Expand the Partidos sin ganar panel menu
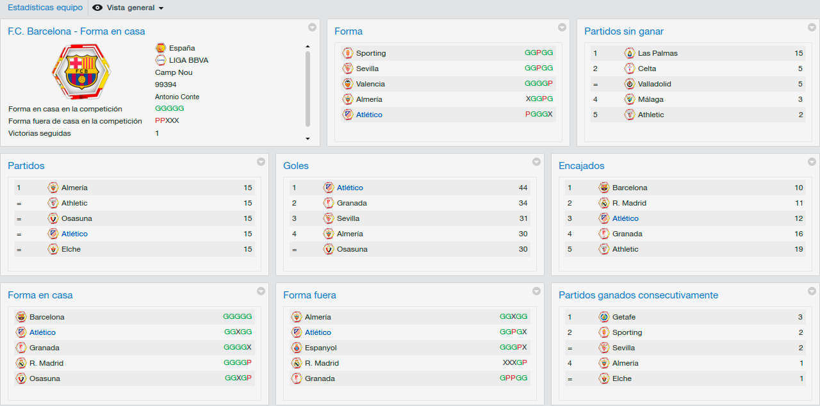This screenshot has width=820, height=406. coord(812,27)
